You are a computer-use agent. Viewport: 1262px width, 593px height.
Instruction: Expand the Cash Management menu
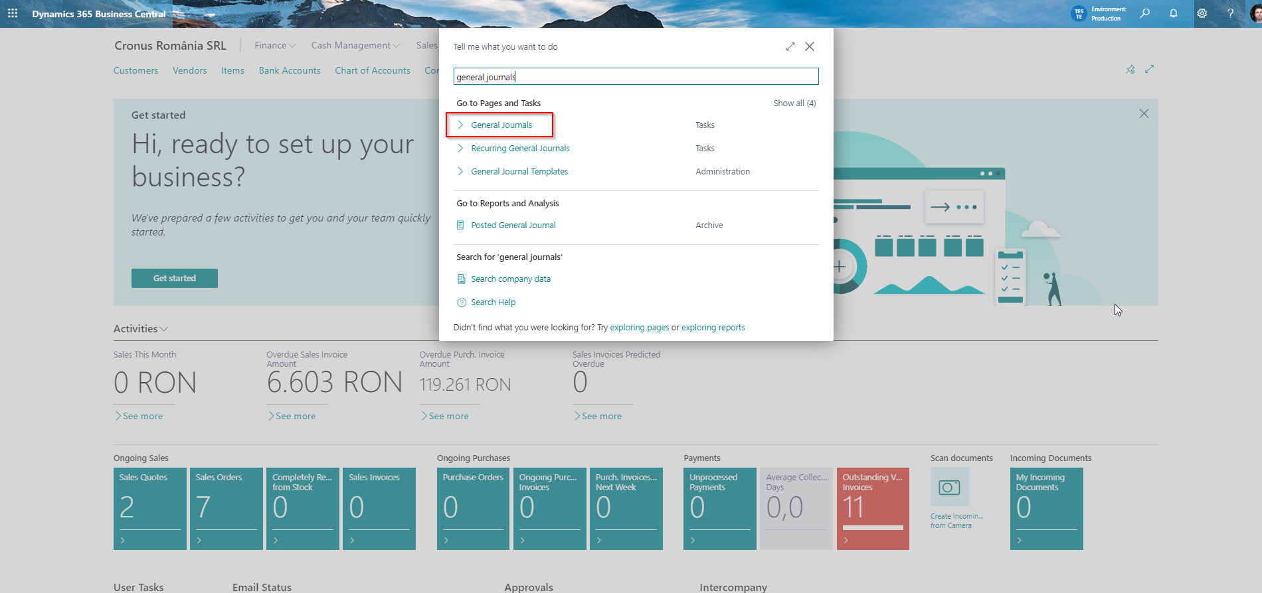point(355,45)
